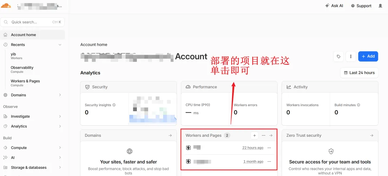Image resolution: width=388 pixels, height=176 pixels.
Task: Click the Build minutes info icon
Action: [358, 105]
